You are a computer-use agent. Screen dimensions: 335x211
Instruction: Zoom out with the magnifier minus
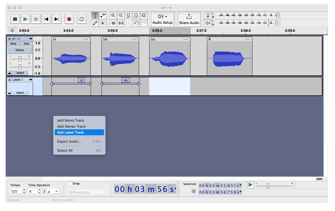121,16
